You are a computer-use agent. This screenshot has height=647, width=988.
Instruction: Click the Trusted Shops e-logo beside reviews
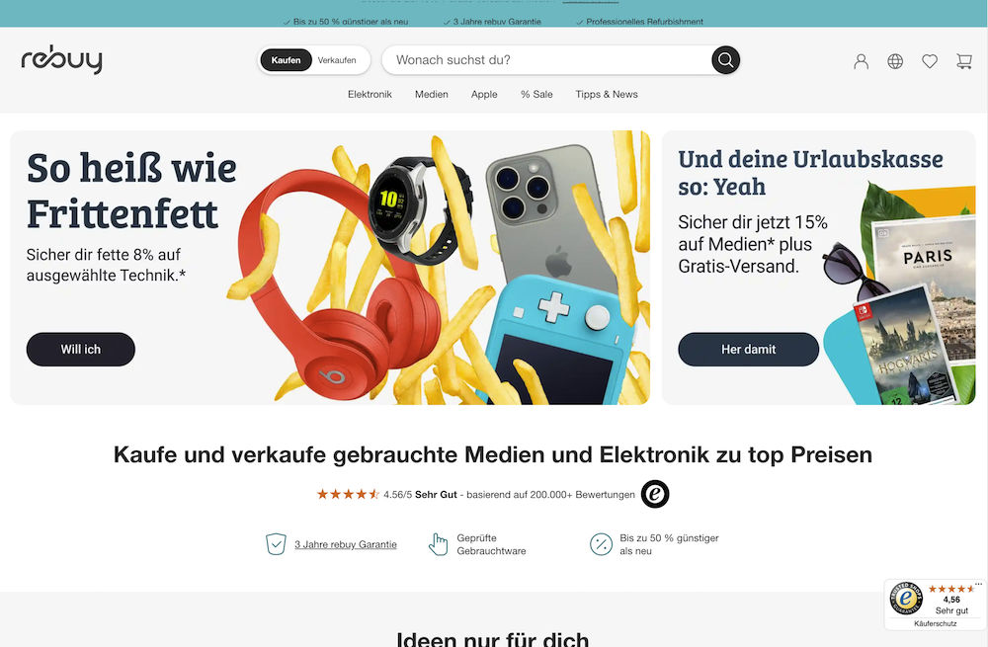click(x=655, y=493)
